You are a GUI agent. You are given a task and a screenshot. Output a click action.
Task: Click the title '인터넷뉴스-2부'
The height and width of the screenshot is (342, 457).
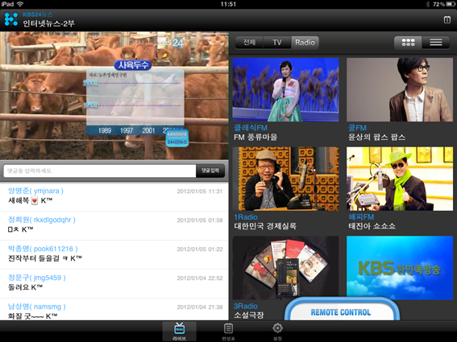[x=48, y=23]
